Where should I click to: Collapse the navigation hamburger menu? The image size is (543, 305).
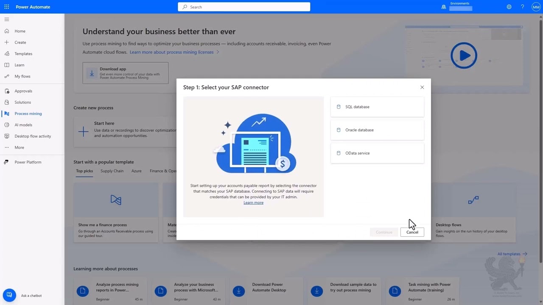(x=6, y=19)
